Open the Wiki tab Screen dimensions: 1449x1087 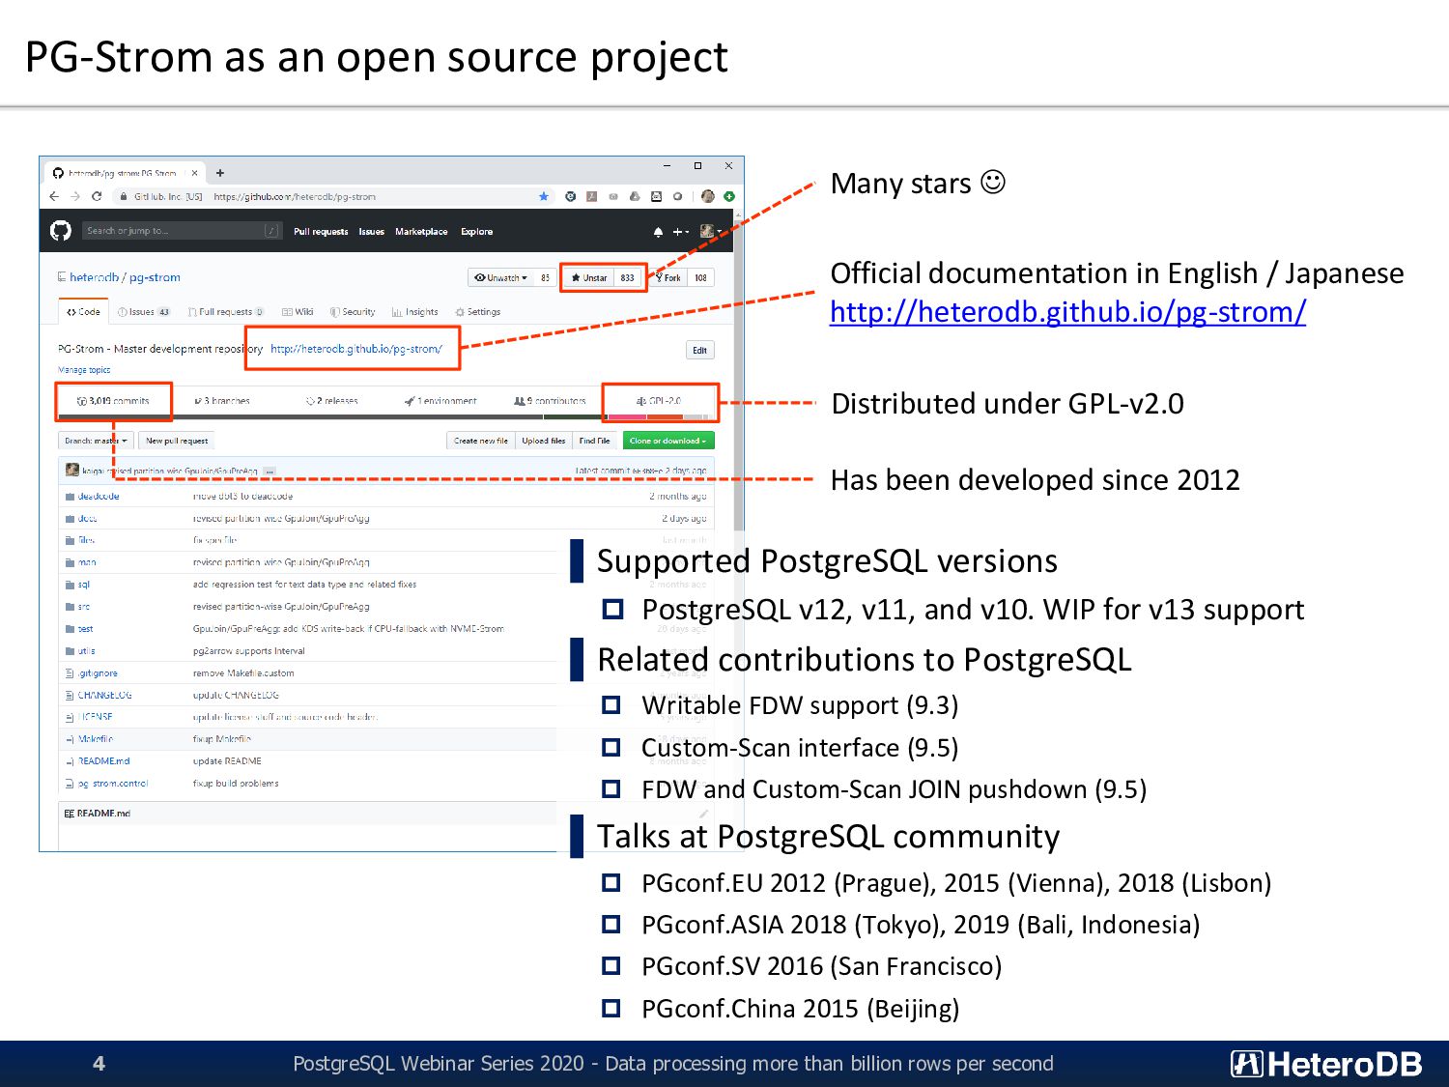[298, 312]
